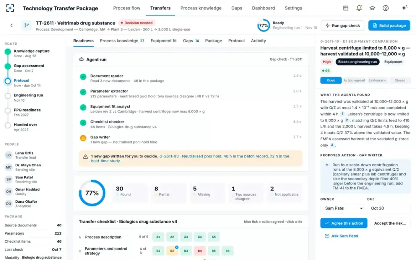416x260 pixels.
Task: Click the Run gap check button
Action: [x=343, y=25]
